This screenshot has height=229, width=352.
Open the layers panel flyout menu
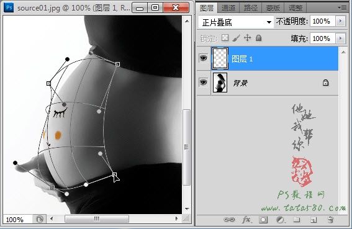tap(342, 8)
